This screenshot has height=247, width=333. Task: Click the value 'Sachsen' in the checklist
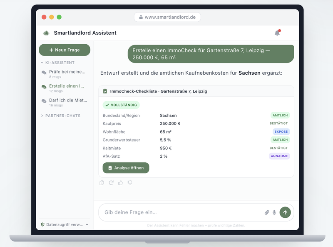click(168, 116)
